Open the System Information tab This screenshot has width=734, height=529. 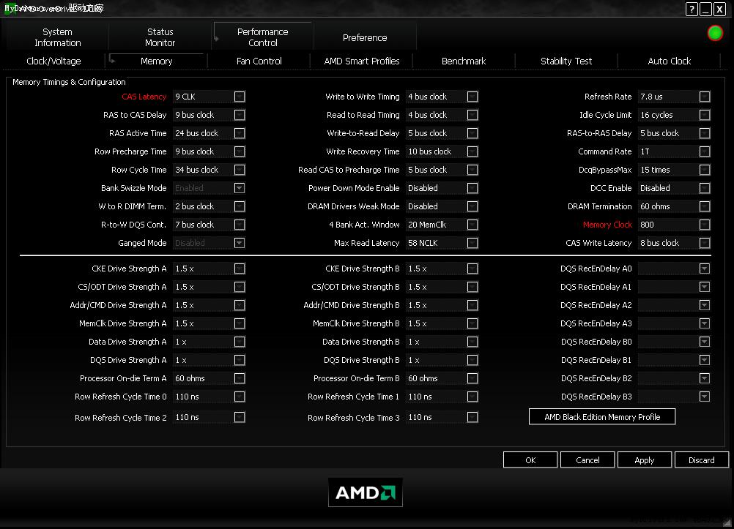pyautogui.click(x=58, y=37)
